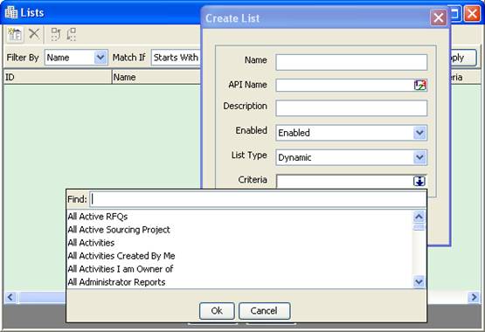The width and height of the screenshot is (485, 332).
Task: Click the Lists table scroll left arrow
Action: click(x=10, y=297)
